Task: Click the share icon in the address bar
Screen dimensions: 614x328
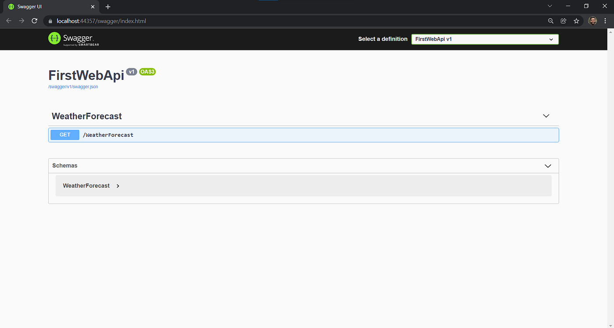Action: (x=563, y=21)
